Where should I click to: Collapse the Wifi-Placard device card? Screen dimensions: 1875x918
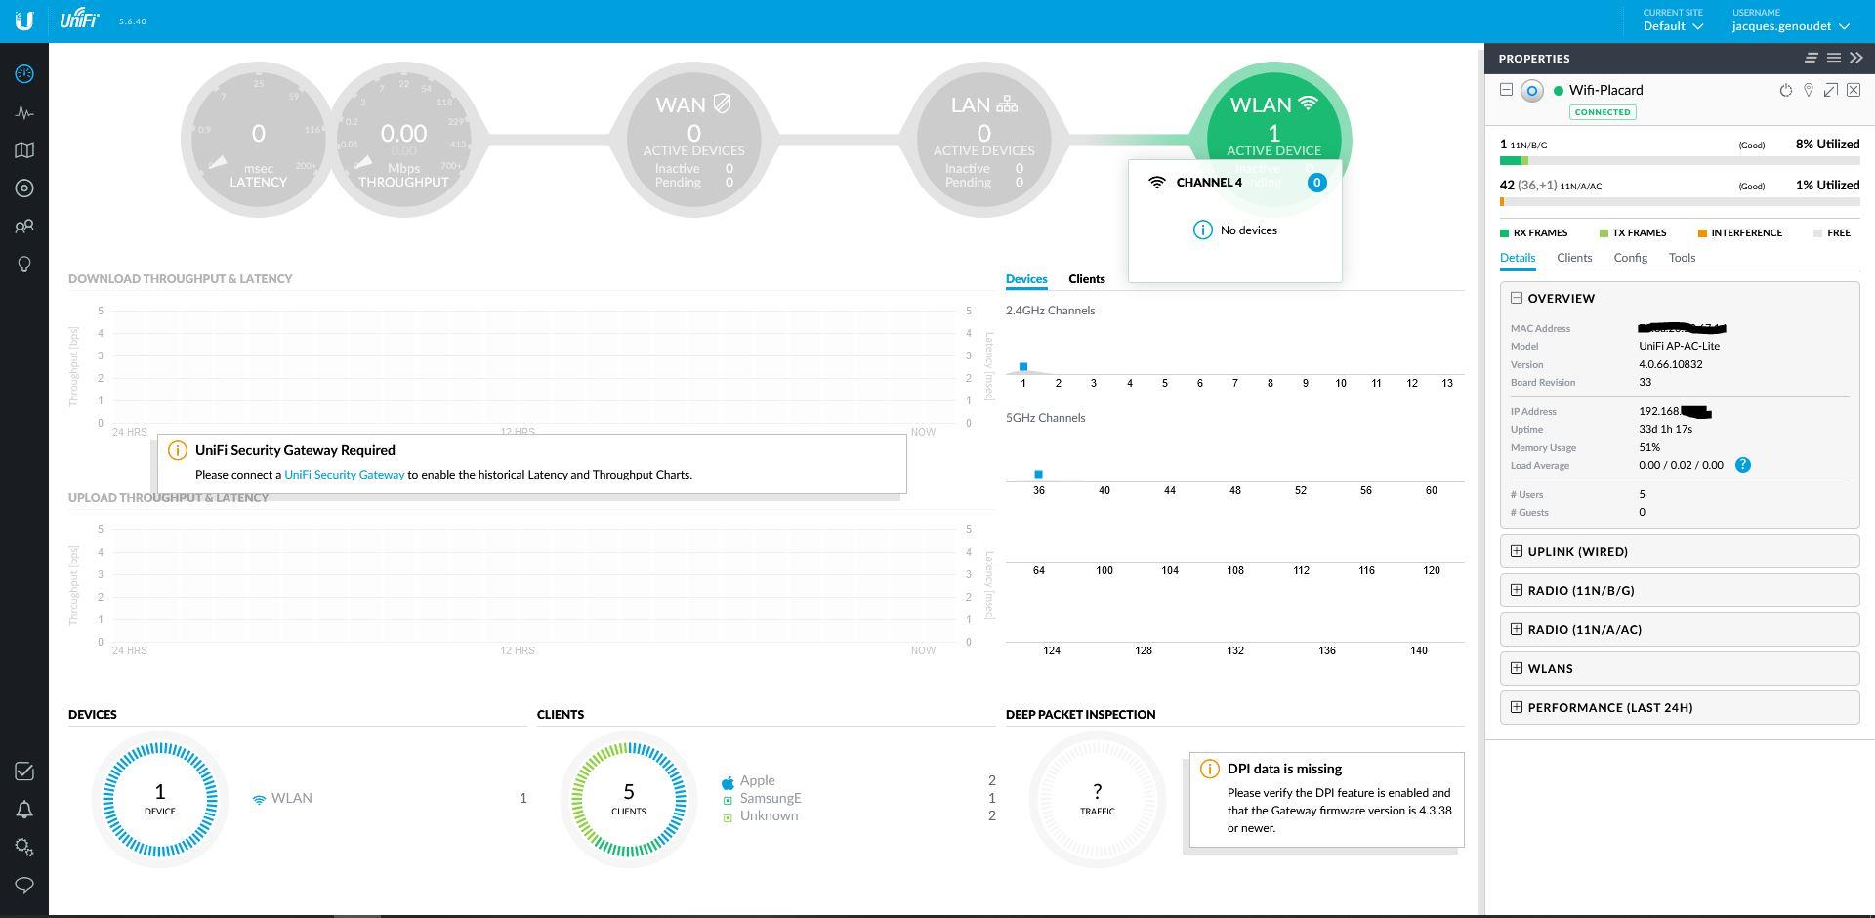(x=1506, y=90)
